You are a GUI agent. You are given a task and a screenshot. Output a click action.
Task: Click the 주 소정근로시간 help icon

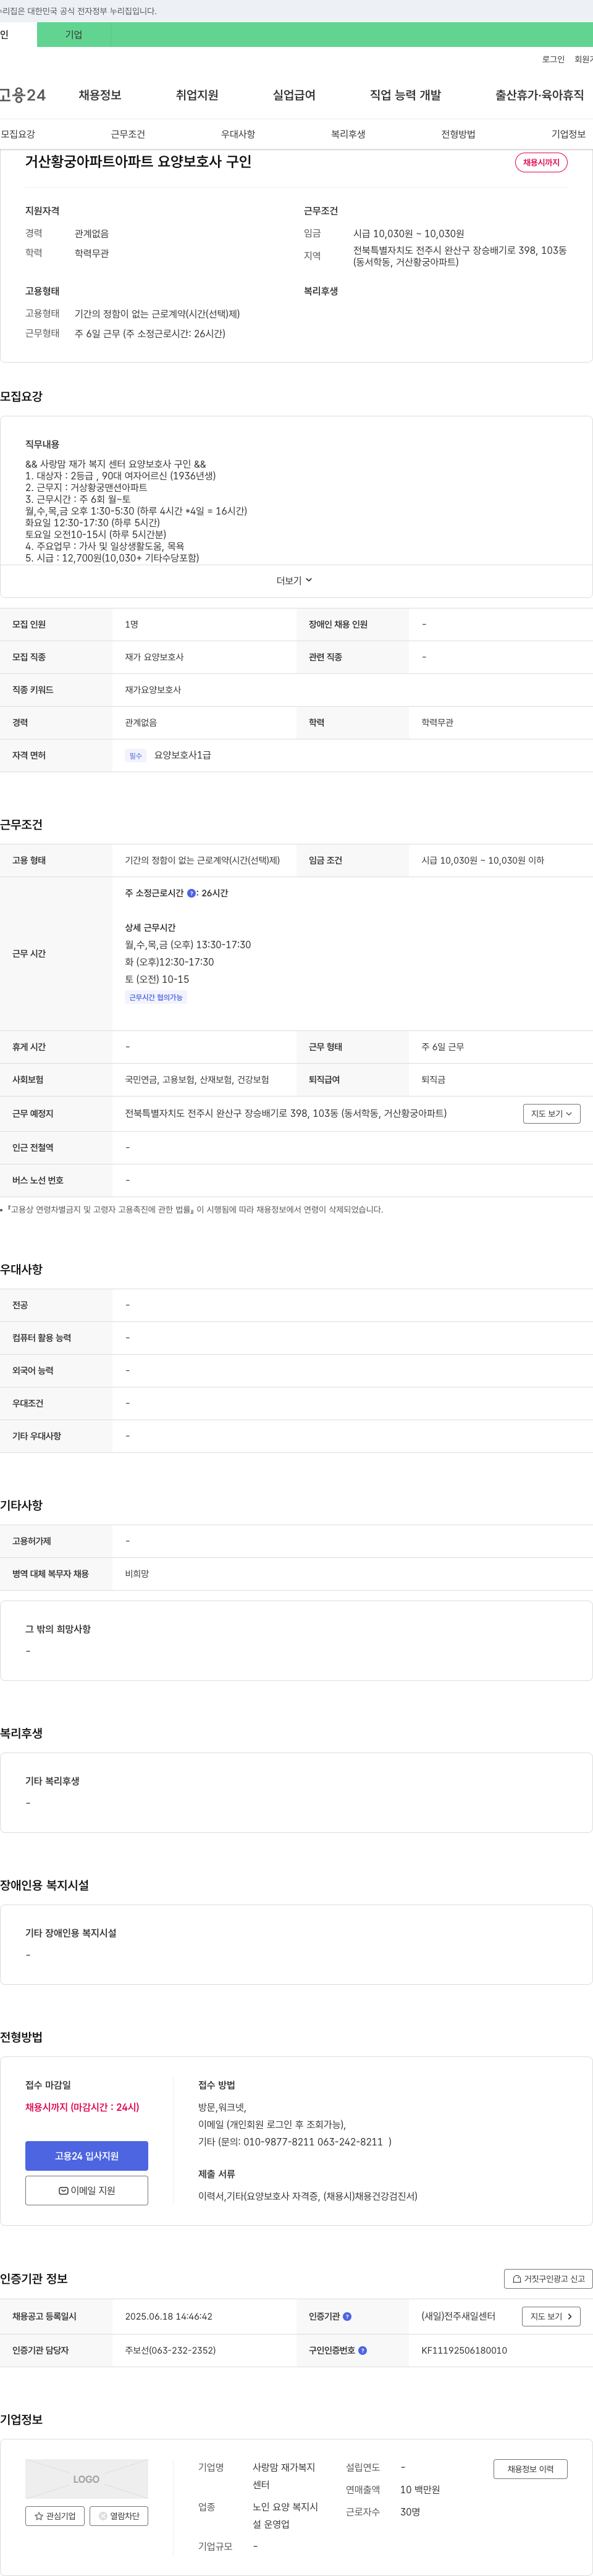pos(191,893)
